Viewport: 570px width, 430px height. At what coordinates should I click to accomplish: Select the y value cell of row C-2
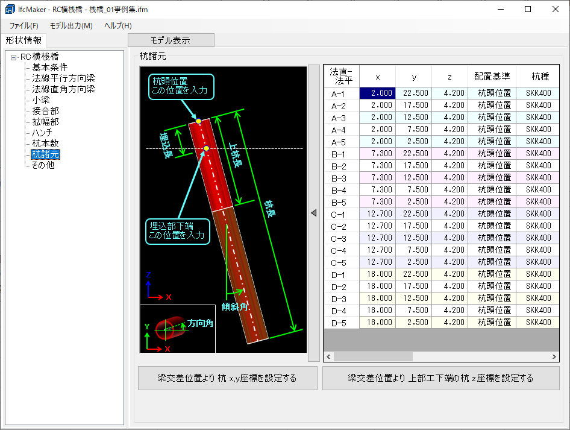tap(414, 226)
